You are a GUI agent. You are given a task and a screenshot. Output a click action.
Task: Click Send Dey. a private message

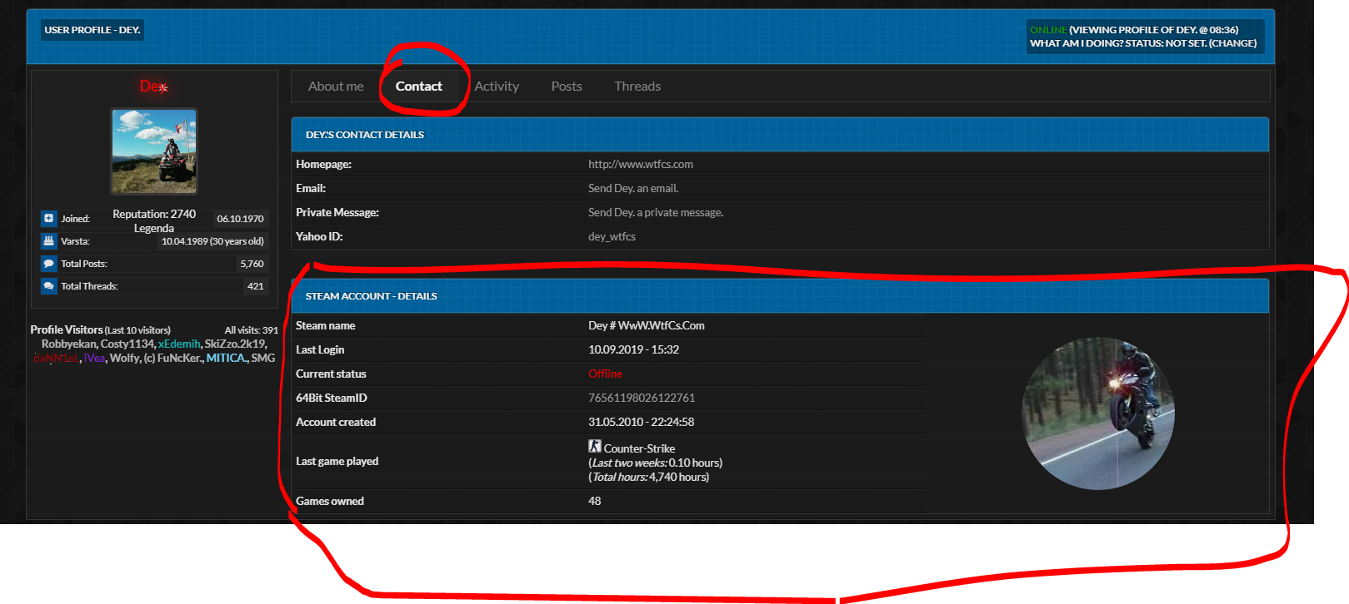(x=655, y=213)
